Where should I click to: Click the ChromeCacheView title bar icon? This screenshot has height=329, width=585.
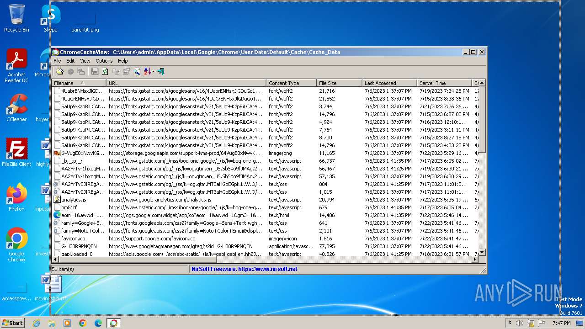(56, 52)
